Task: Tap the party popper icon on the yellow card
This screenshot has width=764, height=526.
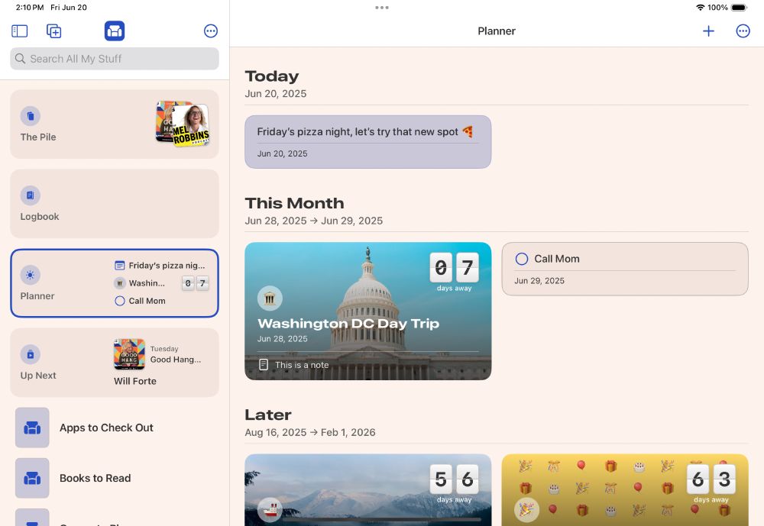Action: 526,510
